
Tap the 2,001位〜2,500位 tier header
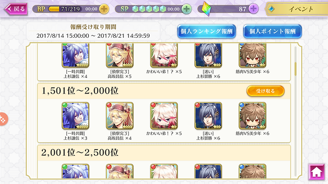164,153
